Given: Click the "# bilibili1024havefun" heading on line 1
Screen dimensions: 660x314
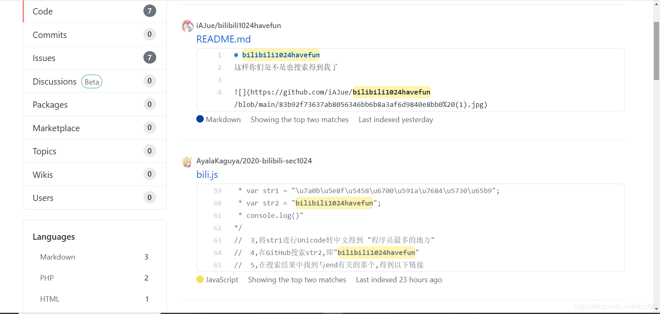Looking at the screenshot, I should (277, 55).
